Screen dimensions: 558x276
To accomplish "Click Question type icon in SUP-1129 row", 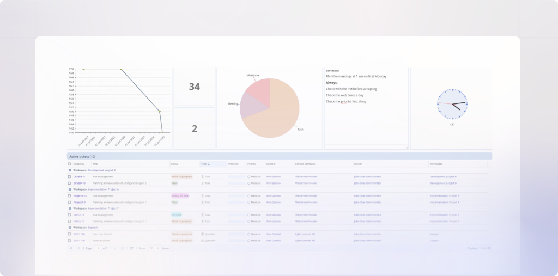I will click(x=203, y=234).
